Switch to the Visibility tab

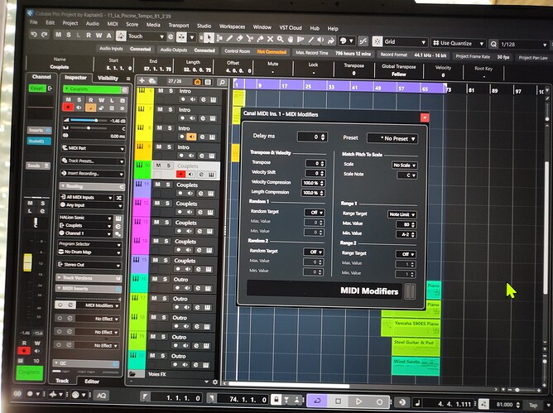[x=108, y=79]
